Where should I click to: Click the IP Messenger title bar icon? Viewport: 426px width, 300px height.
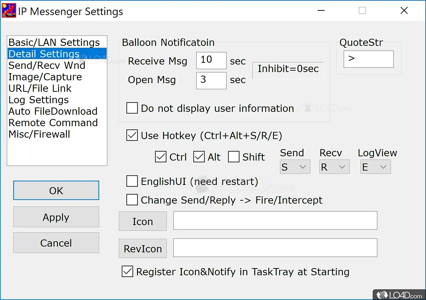pos(9,11)
